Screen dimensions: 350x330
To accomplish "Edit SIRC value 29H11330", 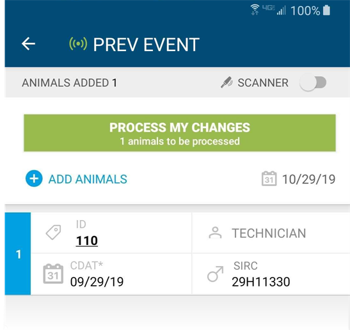I will coord(260,282).
